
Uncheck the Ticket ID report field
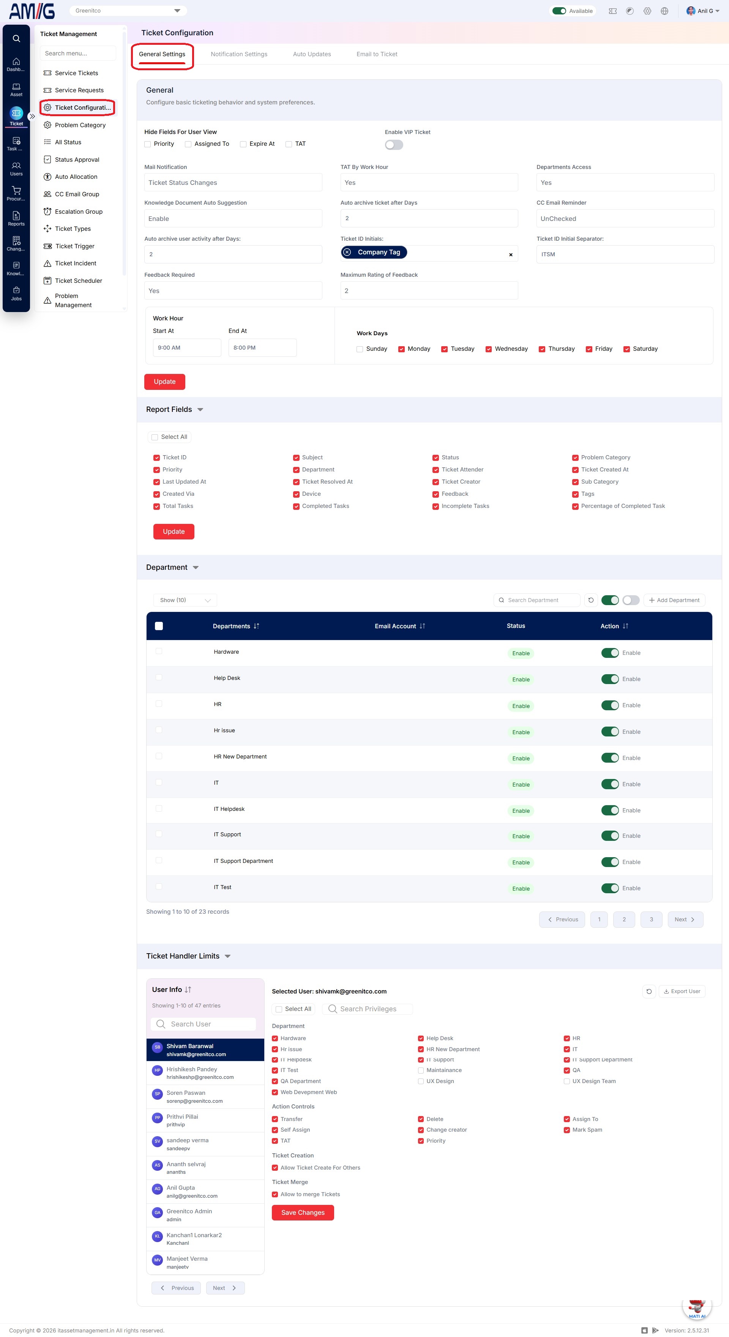(156, 458)
